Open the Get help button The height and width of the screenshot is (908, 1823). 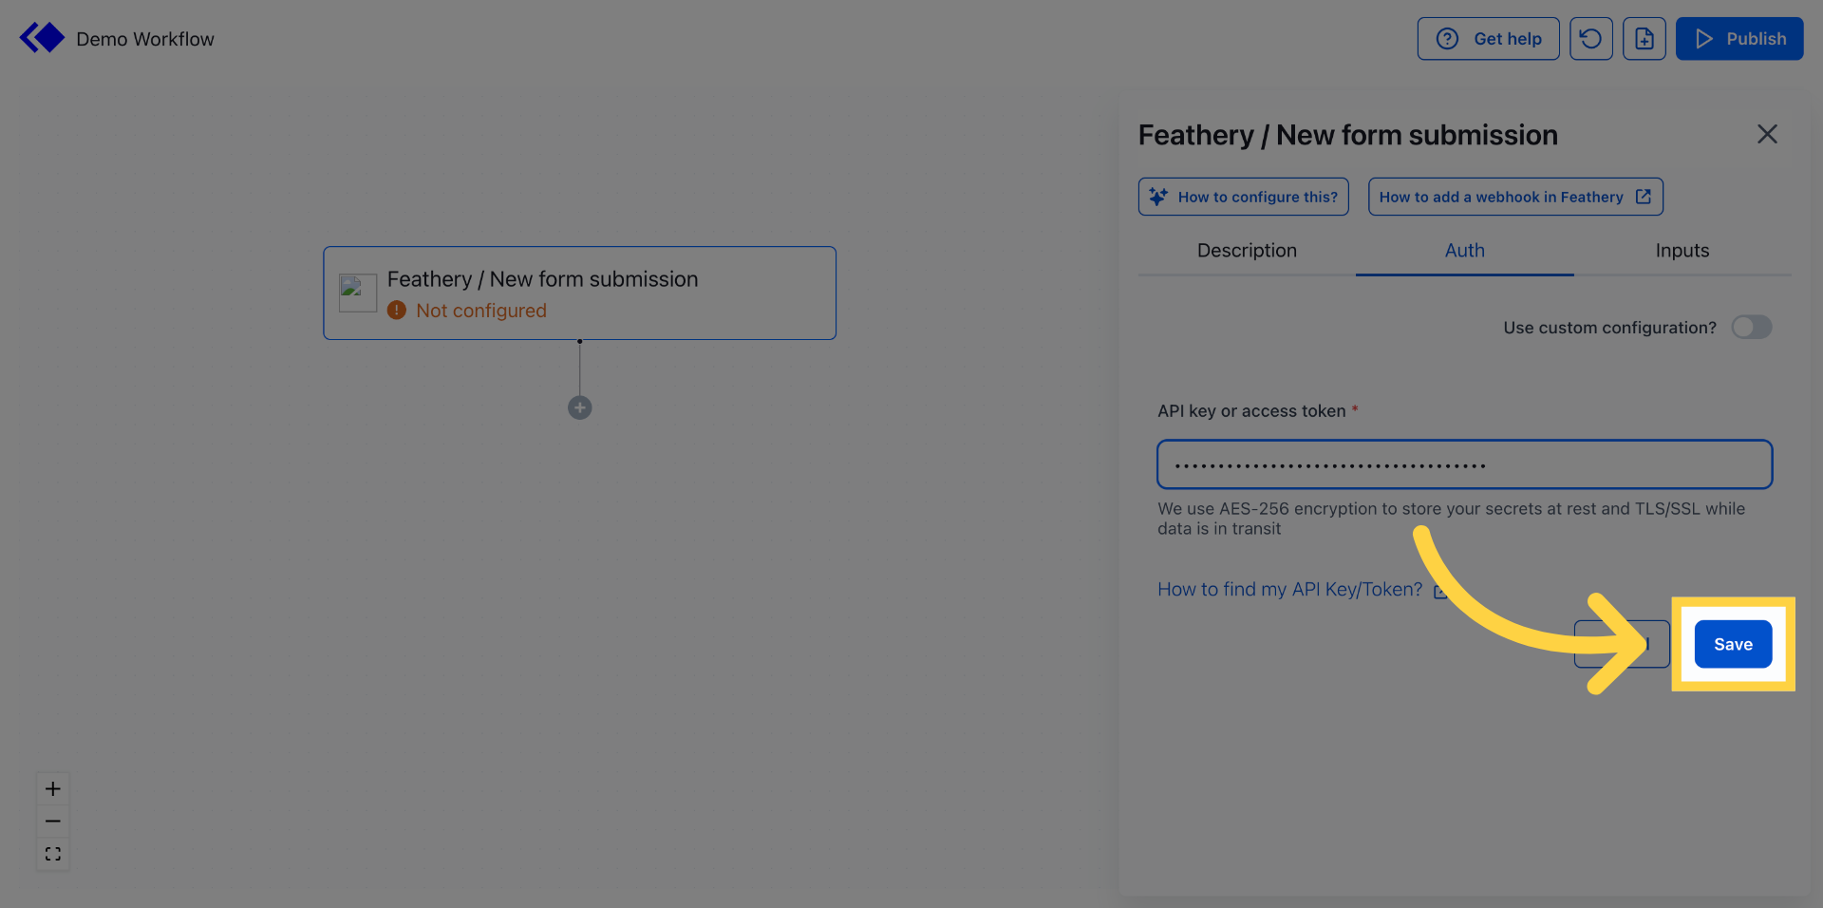click(x=1488, y=39)
